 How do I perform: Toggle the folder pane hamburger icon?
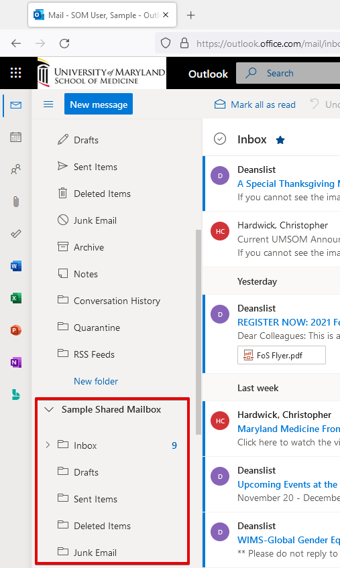pyautogui.click(x=48, y=104)
